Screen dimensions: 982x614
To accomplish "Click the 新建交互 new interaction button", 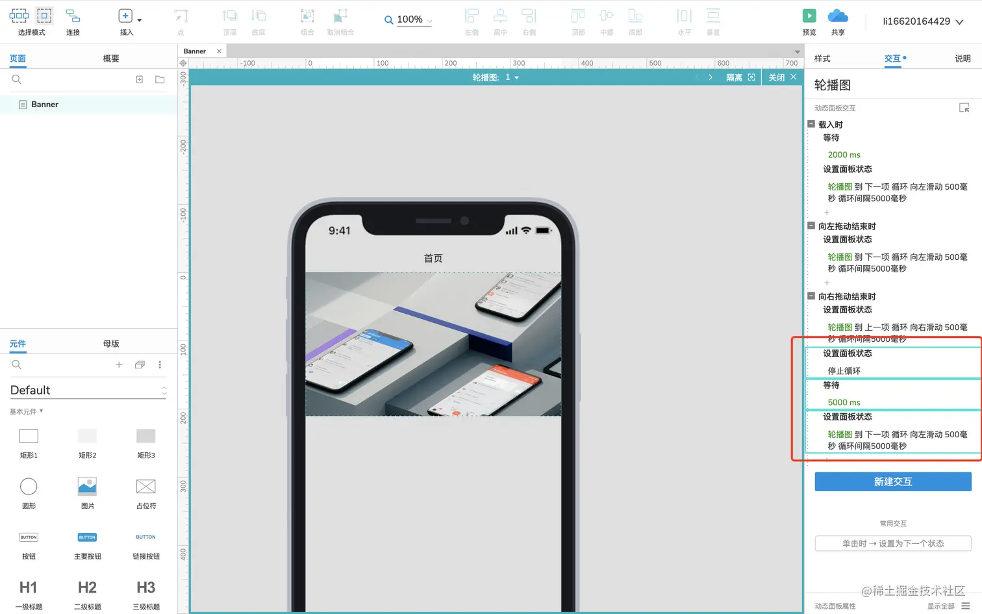I will tap(893, 481).
